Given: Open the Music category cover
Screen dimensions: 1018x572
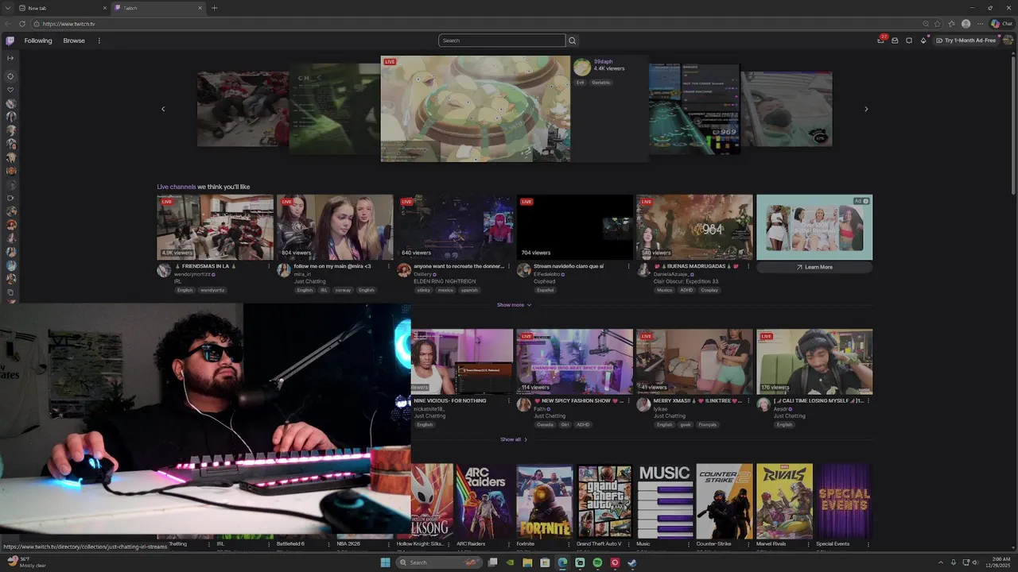Looking at the screenshot, I should 665,500.
